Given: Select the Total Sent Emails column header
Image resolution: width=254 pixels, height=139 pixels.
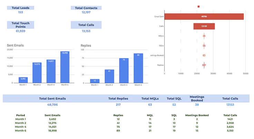Looking at the screenshot, I should [x=52, y=99].
